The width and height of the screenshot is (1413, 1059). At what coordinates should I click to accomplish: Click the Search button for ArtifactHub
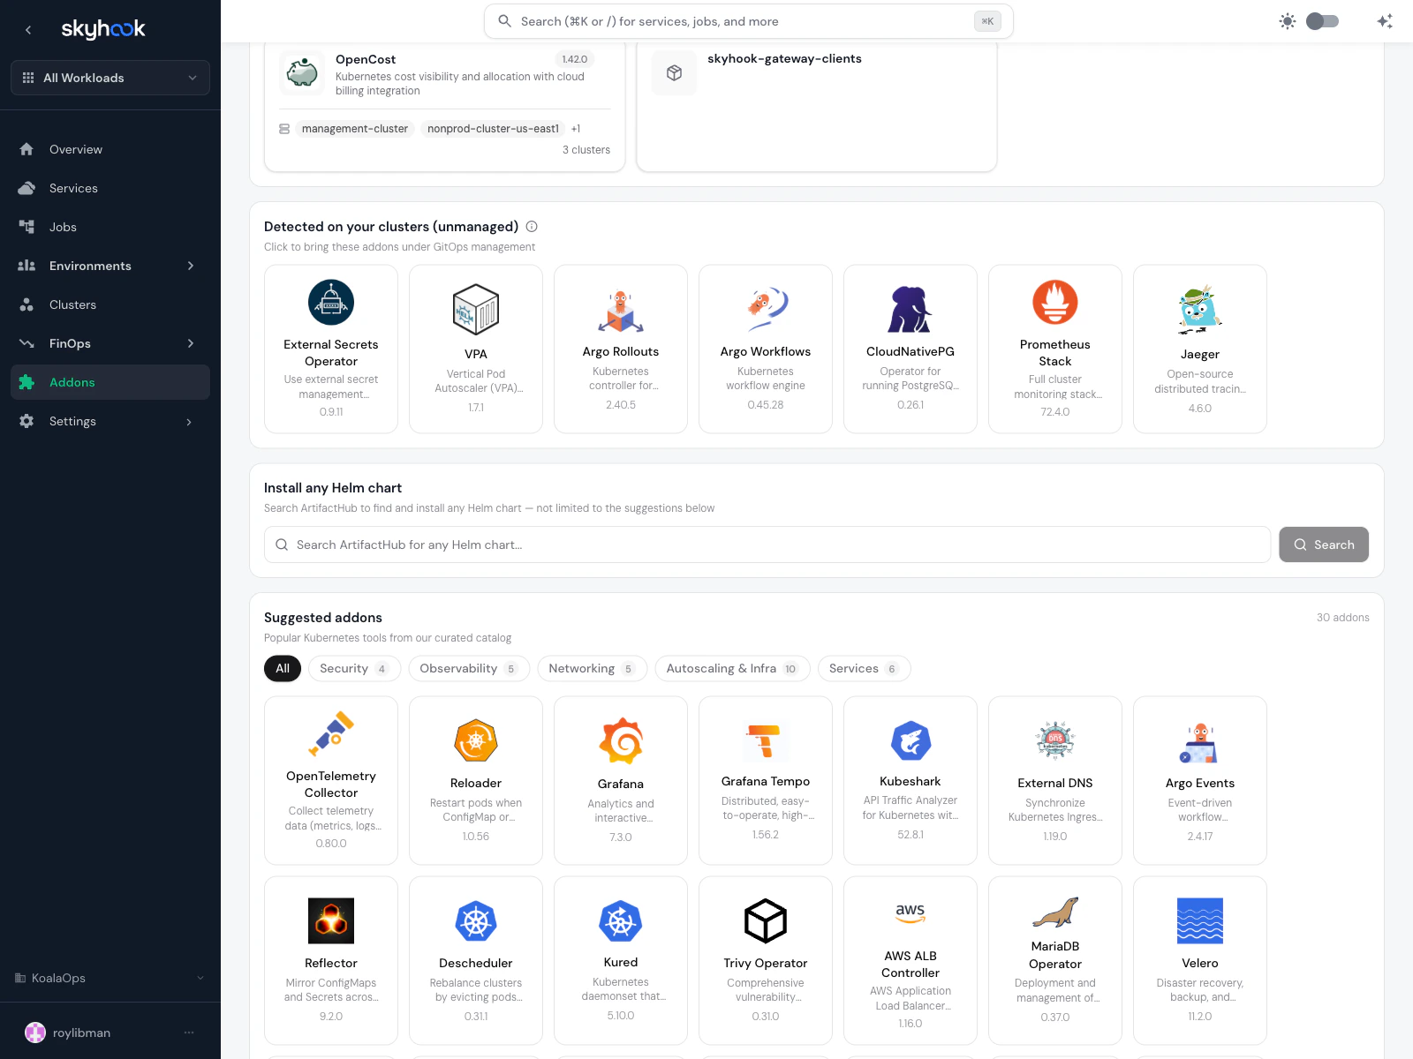(1323, 545)
